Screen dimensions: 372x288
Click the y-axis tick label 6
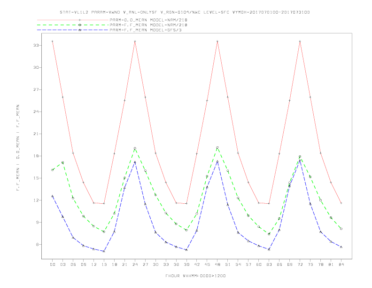pos(38,245)
